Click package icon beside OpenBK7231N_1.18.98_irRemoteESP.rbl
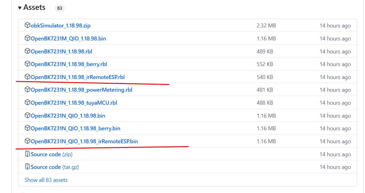This screenshot has width=365, height=193. tap(28, 77)
